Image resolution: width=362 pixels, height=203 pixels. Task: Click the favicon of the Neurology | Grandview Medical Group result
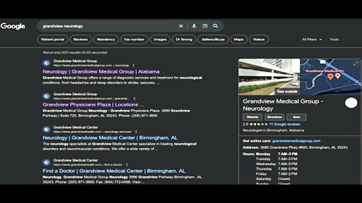click(46, 63)
